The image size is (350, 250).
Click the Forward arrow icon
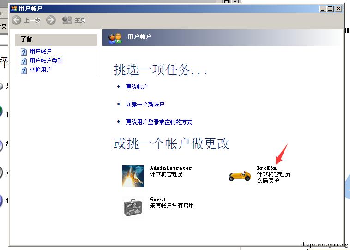point(51,20)
